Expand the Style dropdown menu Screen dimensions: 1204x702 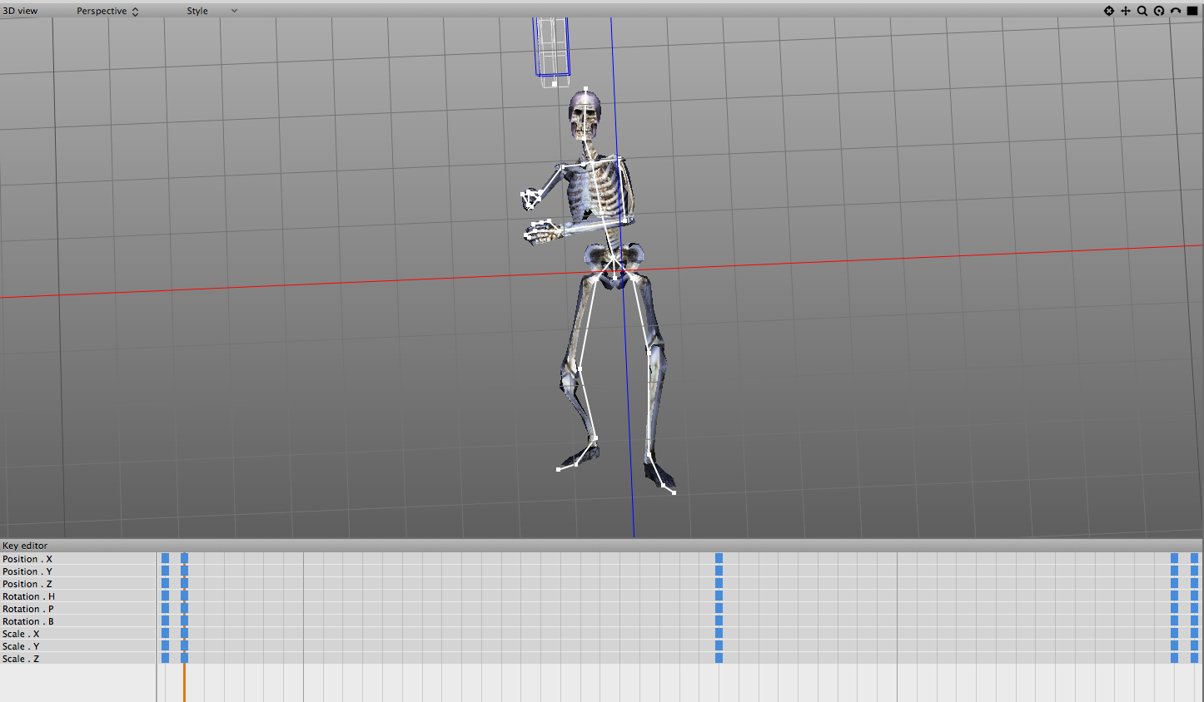tap(211, 11)
